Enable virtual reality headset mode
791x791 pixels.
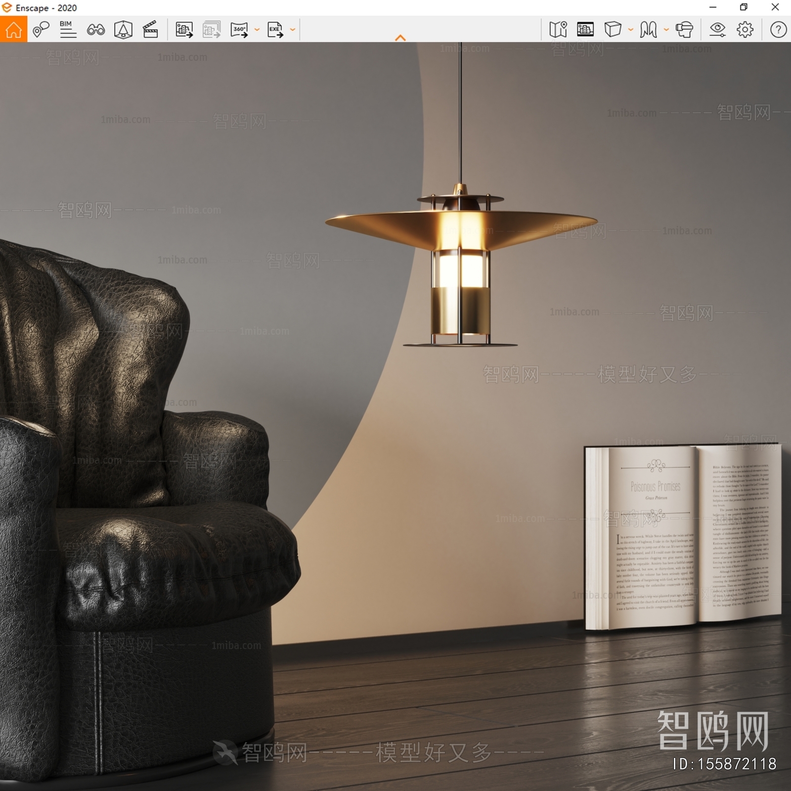[684, 30]
